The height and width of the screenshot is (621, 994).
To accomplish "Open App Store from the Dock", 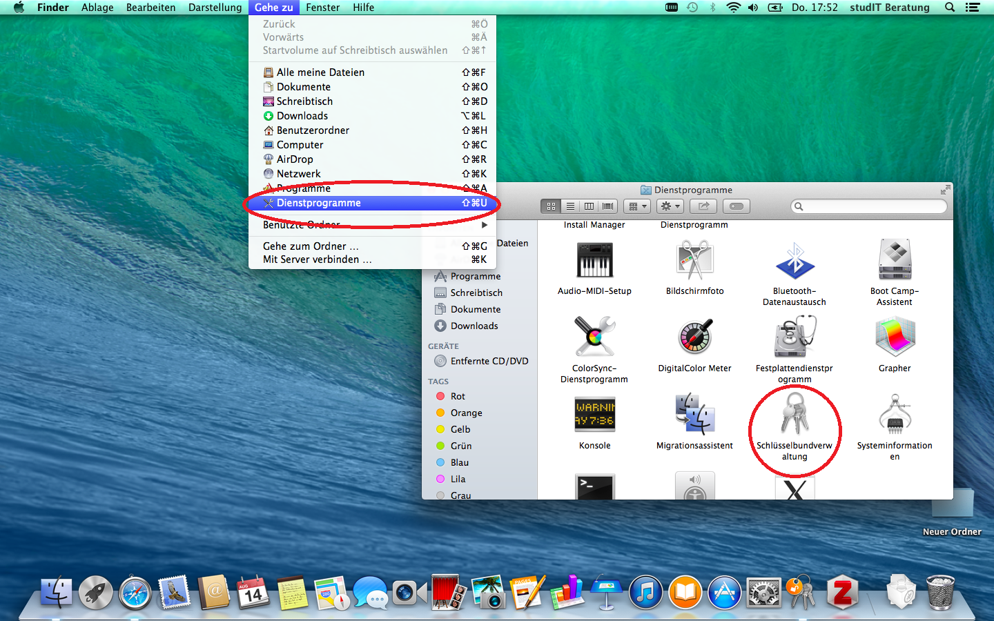I will coord(725,592).
